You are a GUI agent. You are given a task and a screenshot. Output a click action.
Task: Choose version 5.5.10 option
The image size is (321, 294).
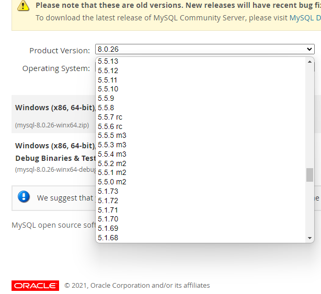click(201, 89)
